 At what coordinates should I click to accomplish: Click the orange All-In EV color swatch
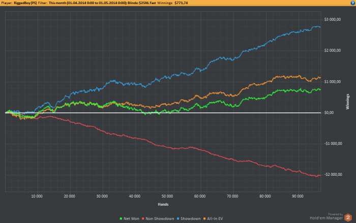[204, 219]
